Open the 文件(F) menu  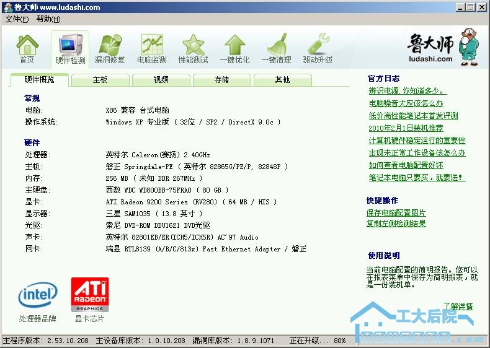click(17, 19)
